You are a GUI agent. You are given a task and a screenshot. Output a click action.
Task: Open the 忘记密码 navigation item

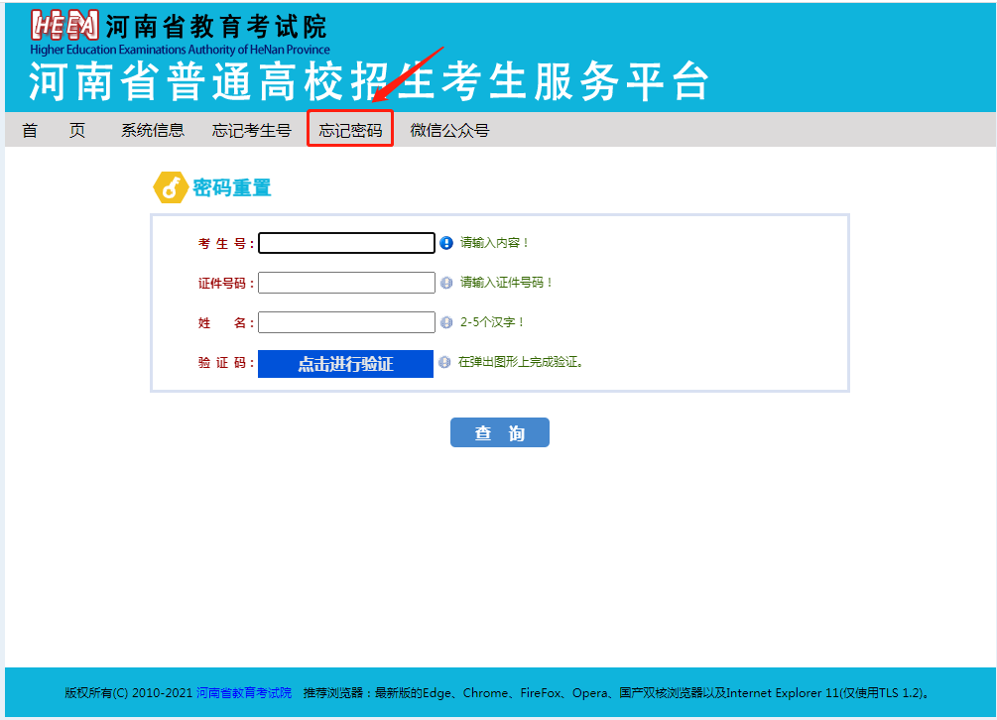[350, 130]
